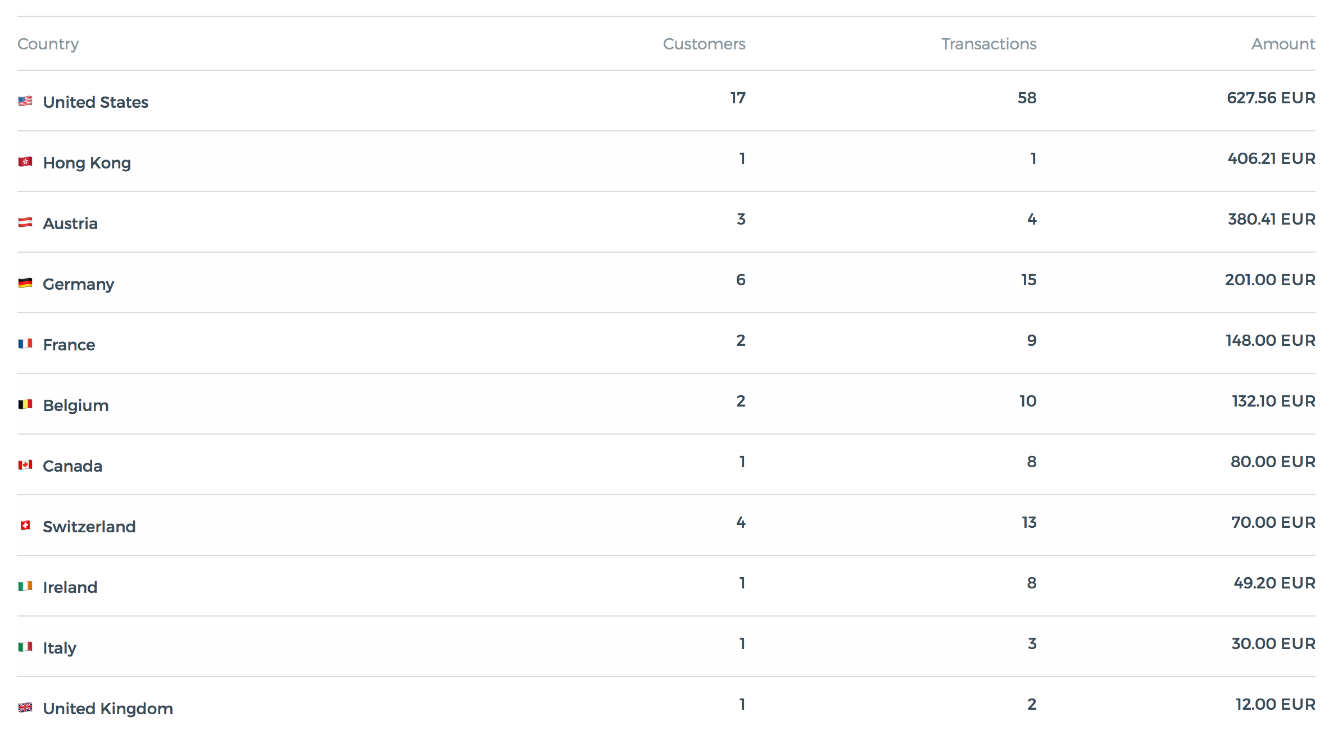
Task: Click Italy transactions count 3
Action: tap(1032, 643)
